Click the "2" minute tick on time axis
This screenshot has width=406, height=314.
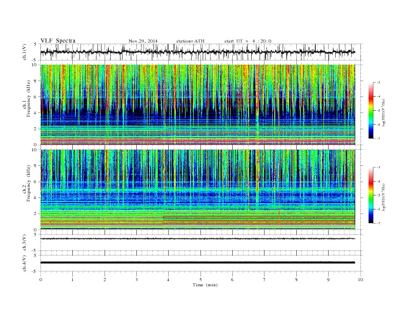point(105,280)
